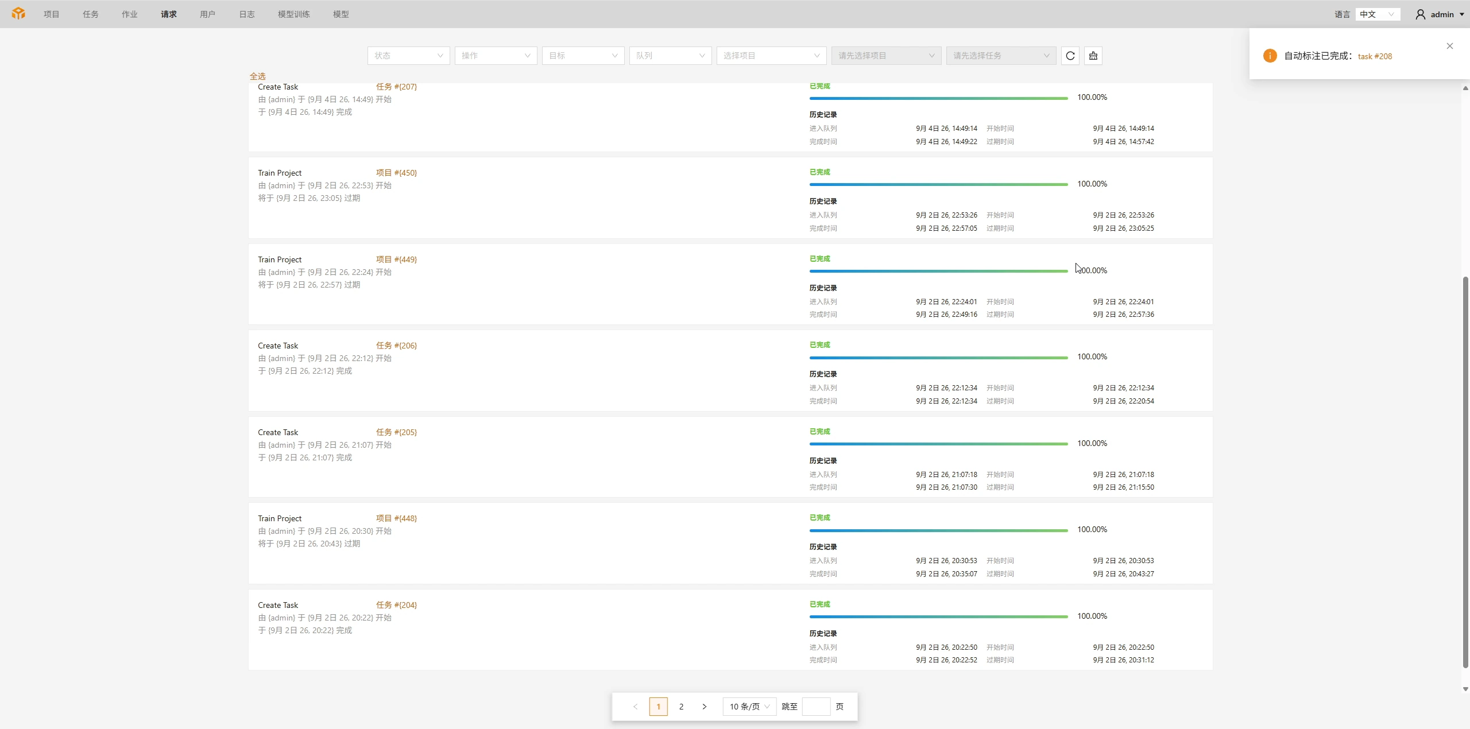Image resolution: width=1470 pixels, height=729 pixels.
Task: Open the admin user menu
Action: [x=1440, y=14]
